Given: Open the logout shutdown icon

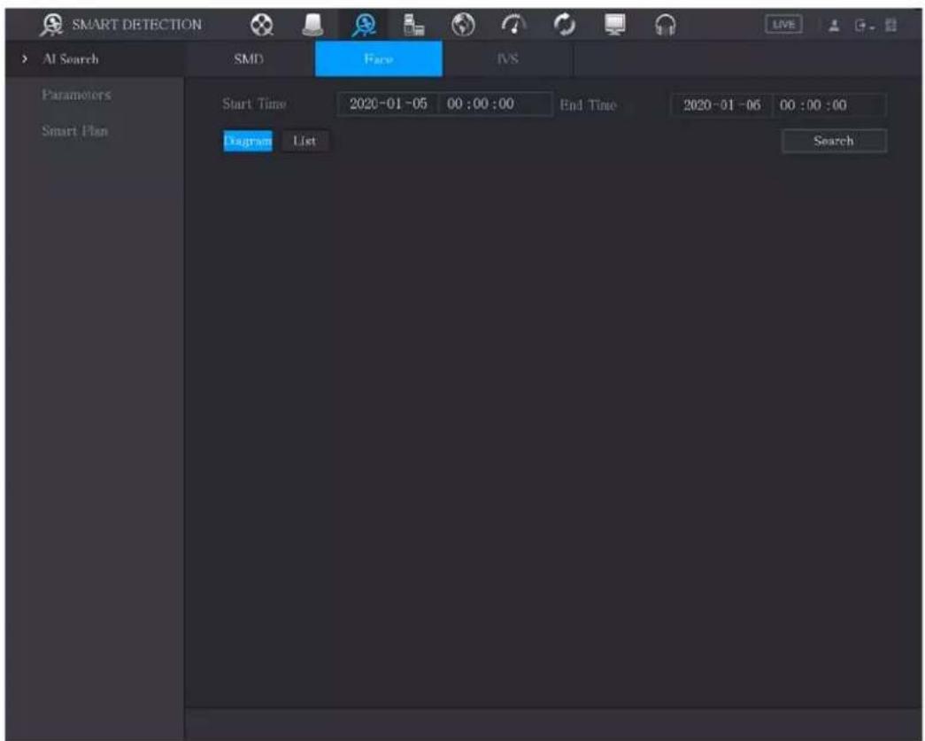Looking at the screenshot, I should coord(863,26).
